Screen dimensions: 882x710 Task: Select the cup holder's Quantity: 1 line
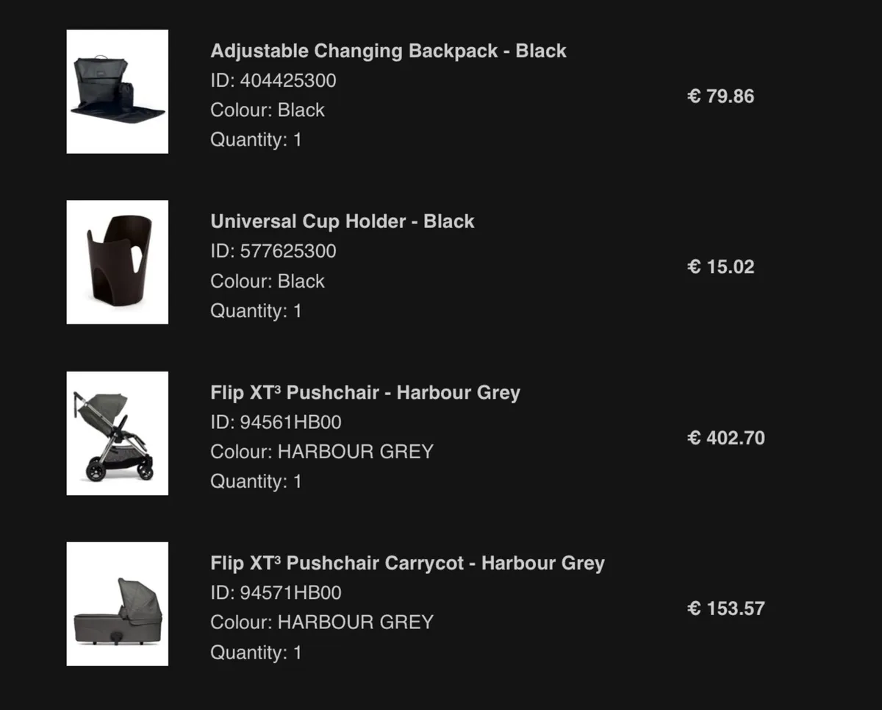[x=256, y=310]
